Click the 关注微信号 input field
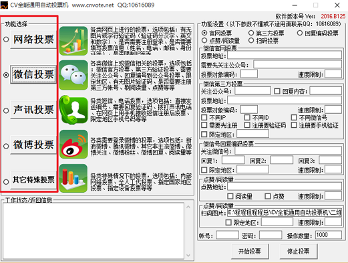This screenshot has width=348, height=263. pos(289,151)
